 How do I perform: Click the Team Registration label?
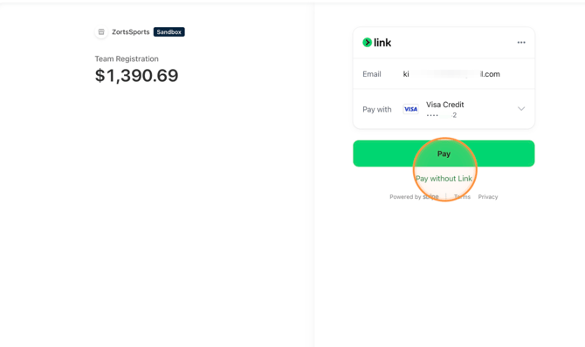tap(127, 59)
